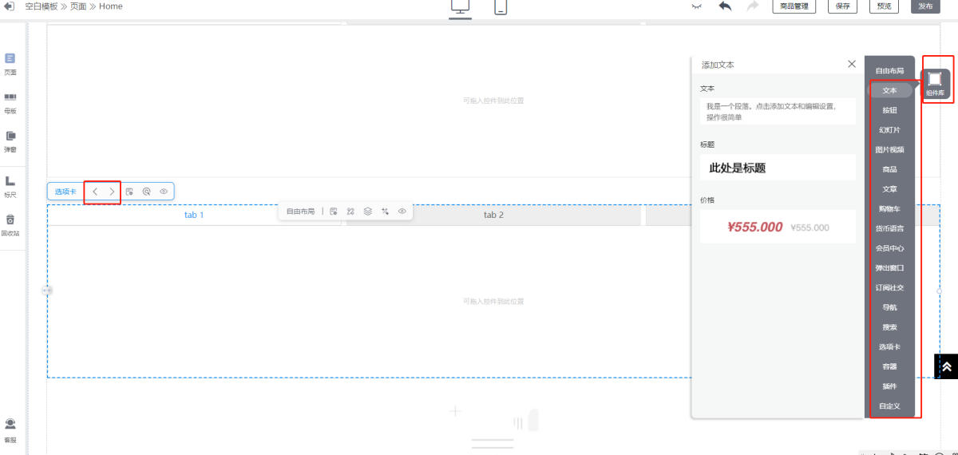Switch to desktop preview mode
This screenshot has width=958, height=455.
(x=460, y=7)
